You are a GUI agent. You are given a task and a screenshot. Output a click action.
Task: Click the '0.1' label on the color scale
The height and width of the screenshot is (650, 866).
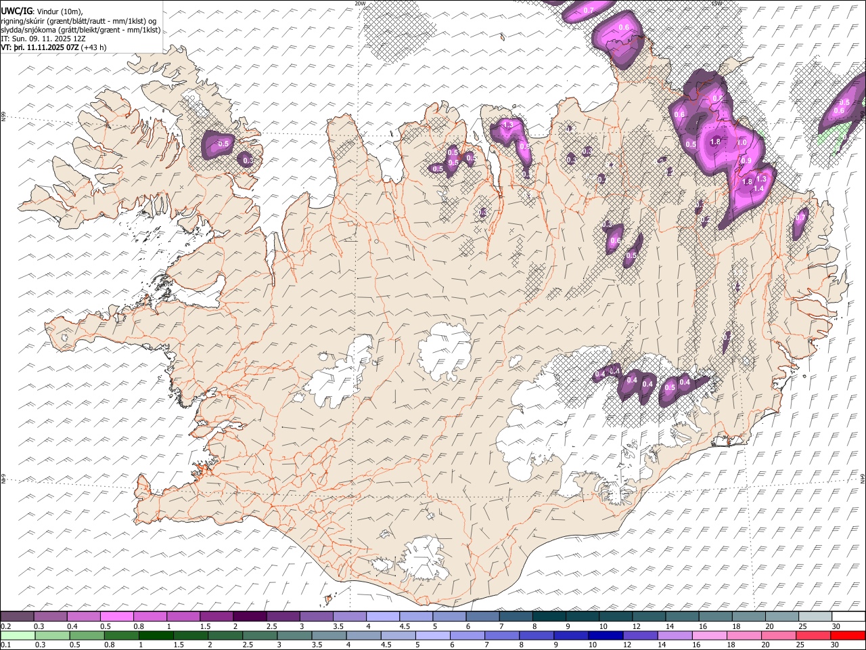tap(5, 645)
